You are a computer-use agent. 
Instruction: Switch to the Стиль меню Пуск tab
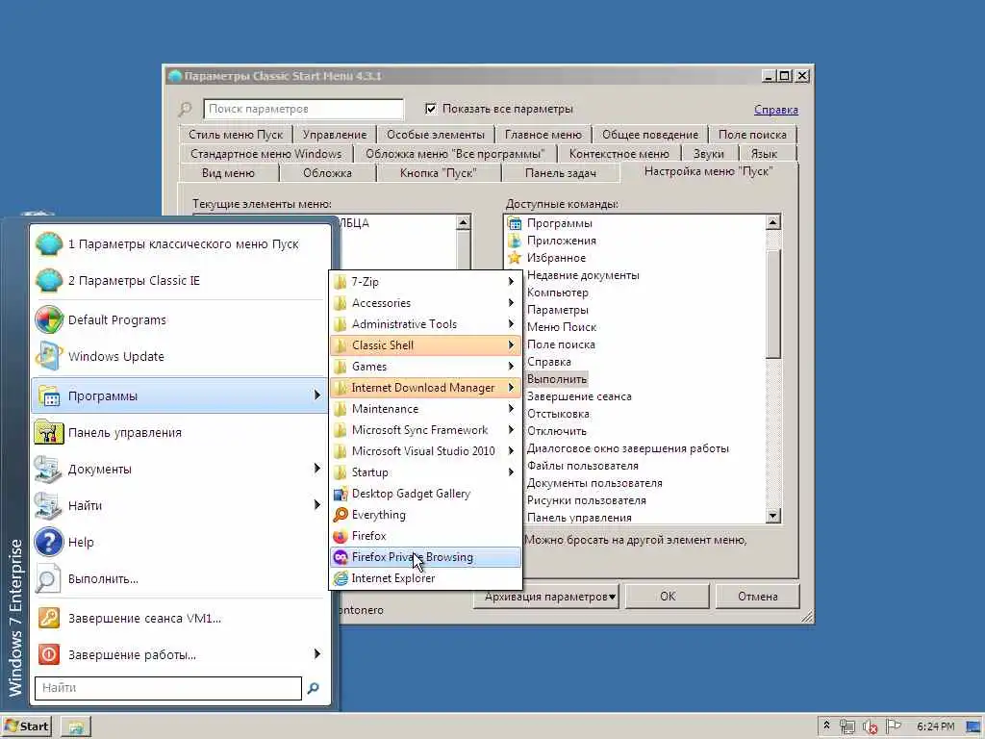(x=236, y=135)
